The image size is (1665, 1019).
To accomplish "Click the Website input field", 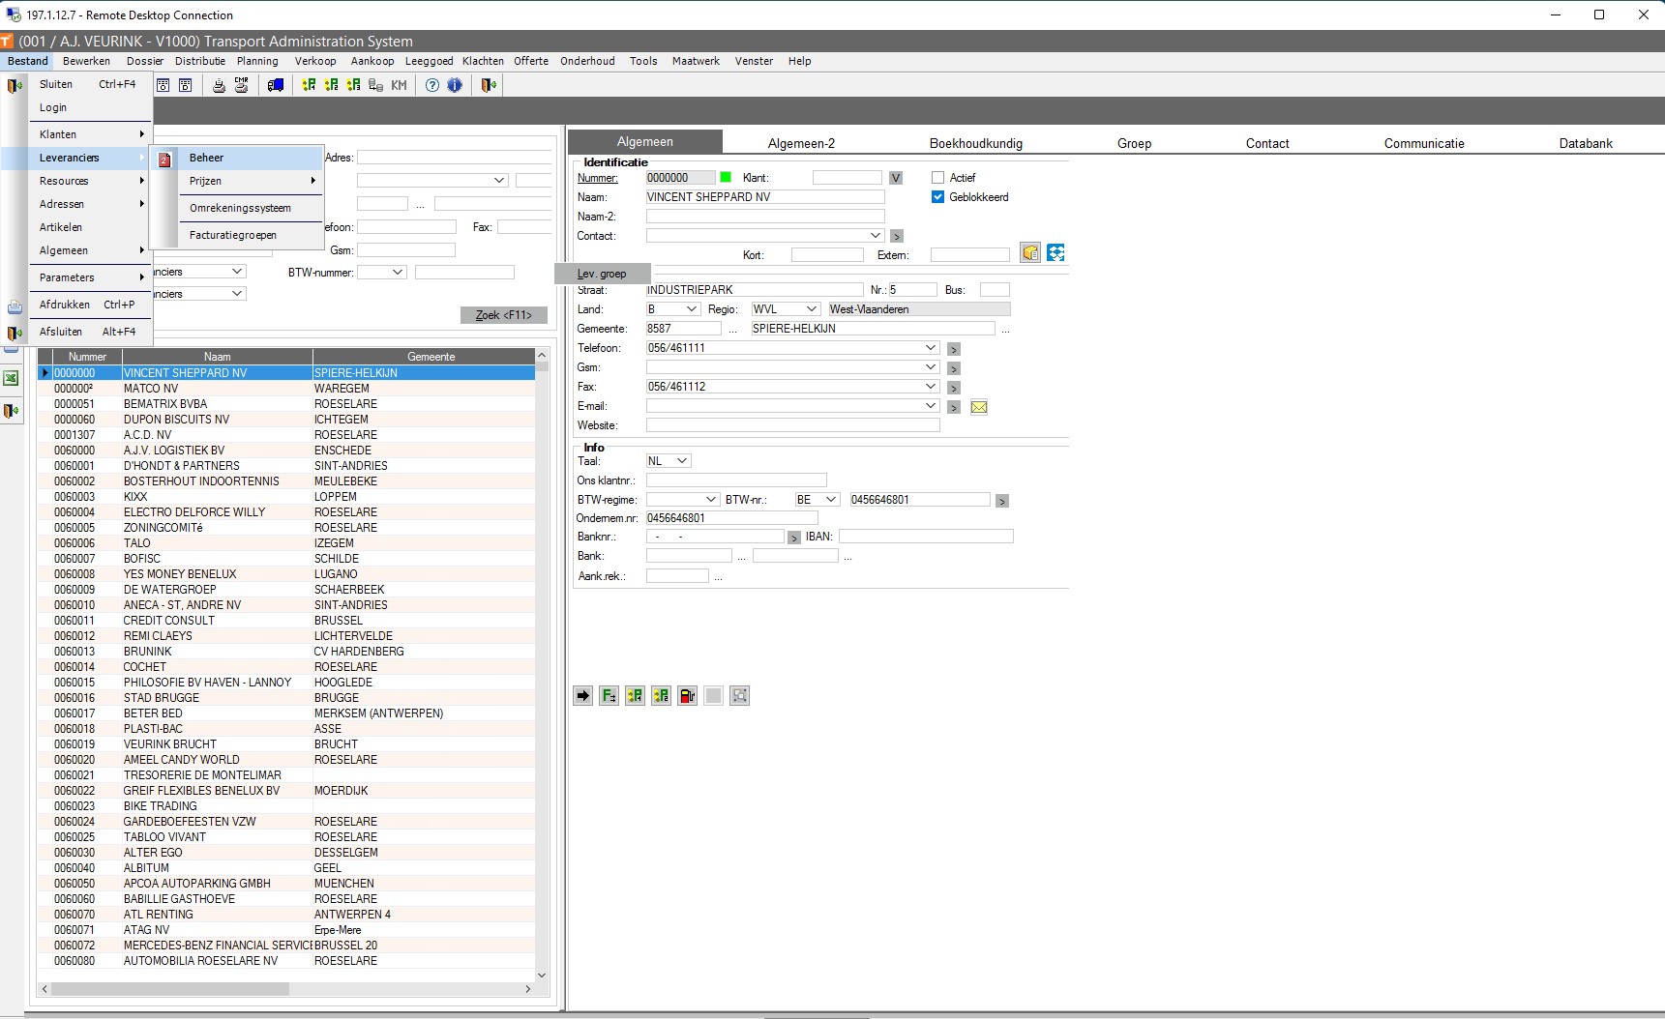I will 792,425.
